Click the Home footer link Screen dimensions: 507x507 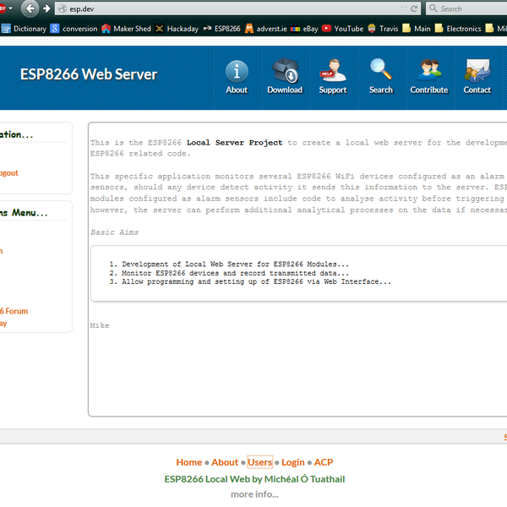188,462
